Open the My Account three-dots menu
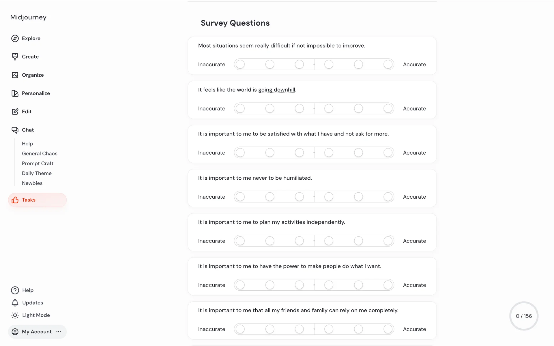The width and height of the screenshot is (554, 346). pyautogui.click(x=59, y=332)
